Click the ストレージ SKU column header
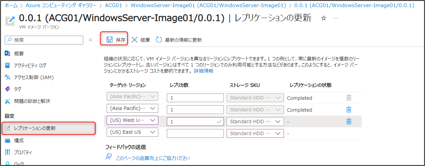The width and height of the screenshot is (425, 166). pos(245,85)
